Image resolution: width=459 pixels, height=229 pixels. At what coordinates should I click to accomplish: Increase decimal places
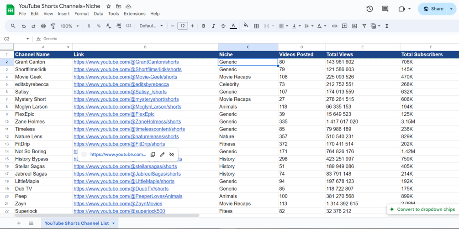click(x=119, y=26)
